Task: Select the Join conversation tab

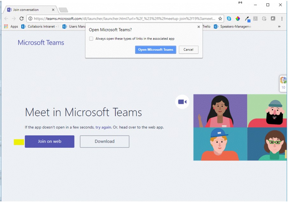Action: (x=29, y=10)
